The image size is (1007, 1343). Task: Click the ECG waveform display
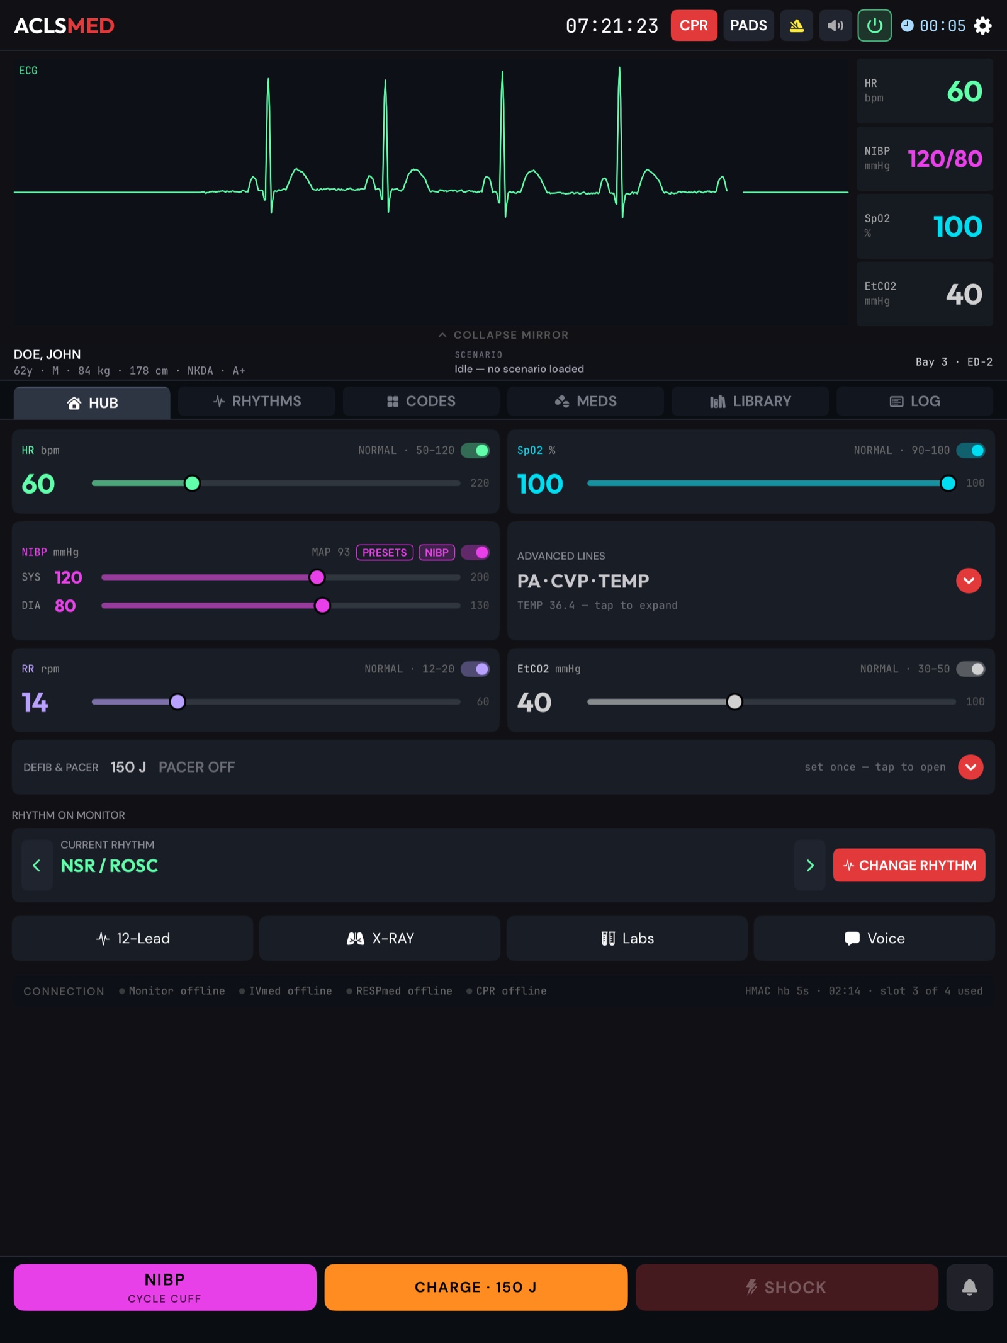point(431,192)
